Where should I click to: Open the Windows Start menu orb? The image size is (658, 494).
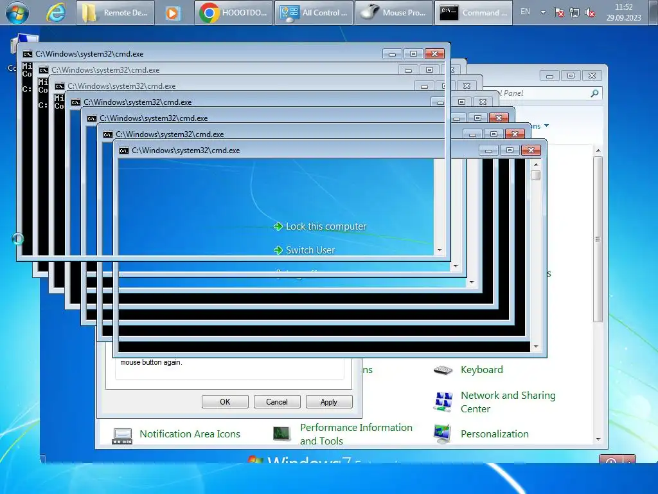(17, 12)
